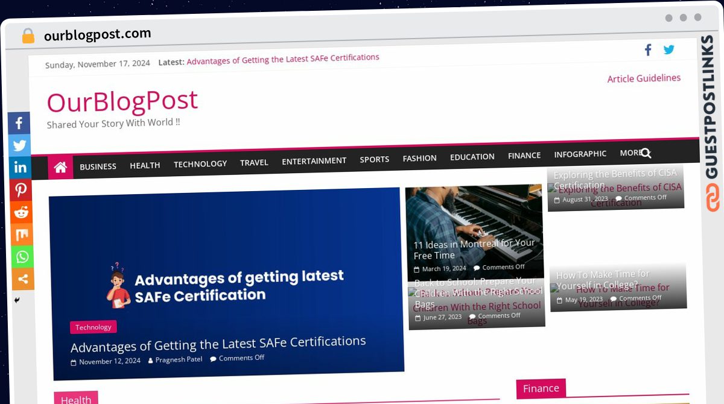Open author Pragnesh Patel link
Image resolution: width=724 pixels, height=404 pixels.
click(179, 360)
